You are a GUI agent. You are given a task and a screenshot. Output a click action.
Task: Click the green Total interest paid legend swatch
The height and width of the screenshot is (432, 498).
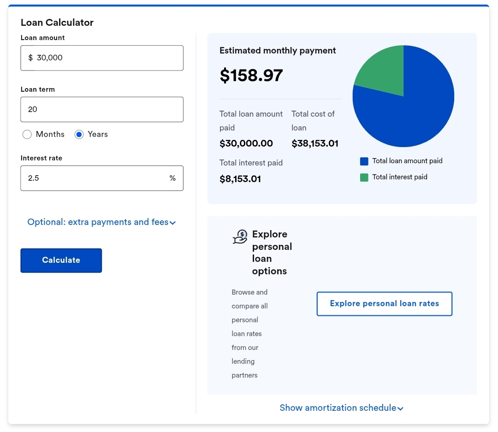click(x=364, y=177)
